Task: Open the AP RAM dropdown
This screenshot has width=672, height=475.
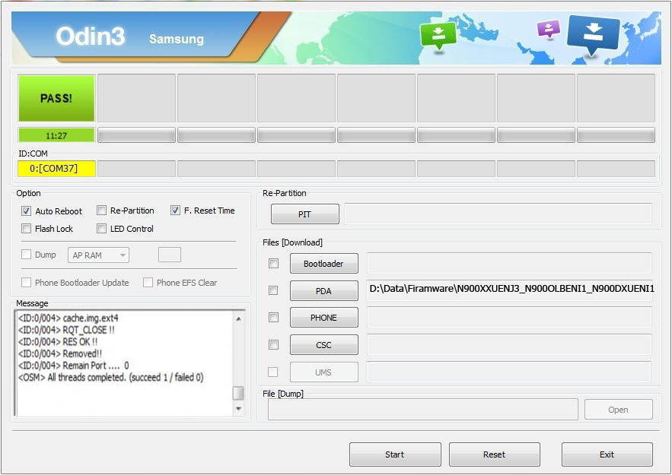Action: 98,255
